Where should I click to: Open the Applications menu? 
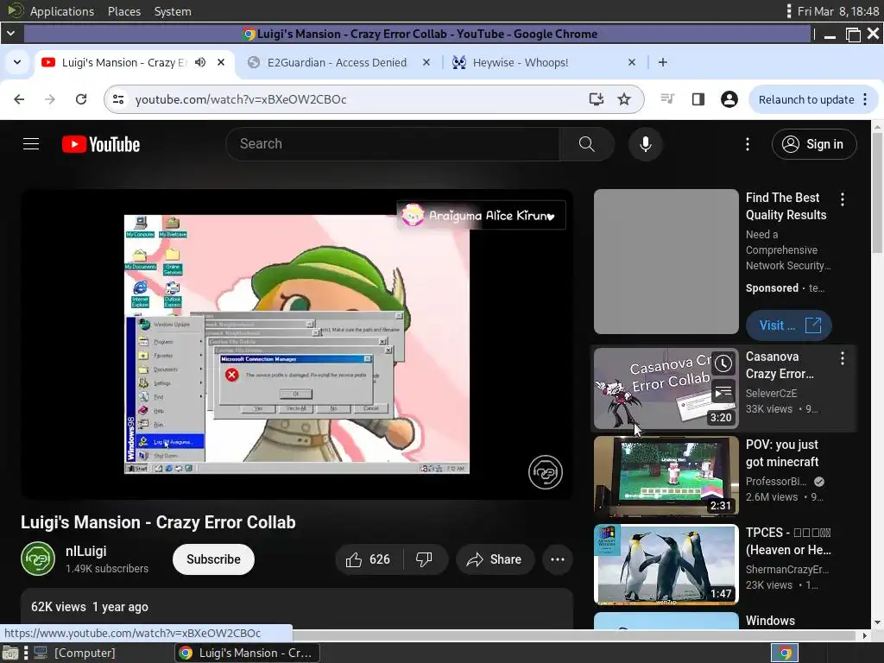click(x=62, y=11)
